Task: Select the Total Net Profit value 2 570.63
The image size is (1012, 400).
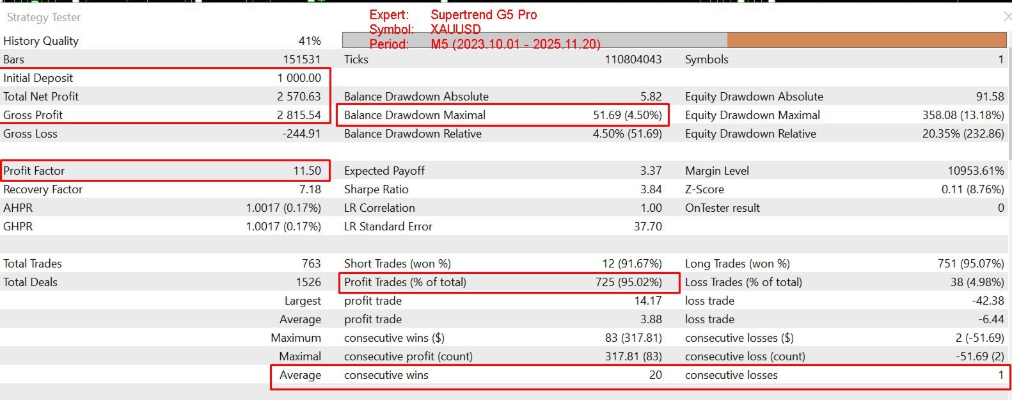Action: [299, 97]
